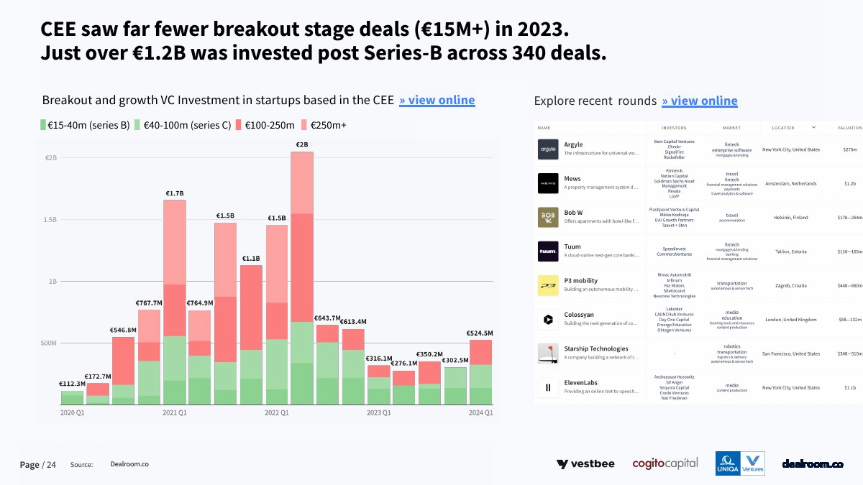Toggle the €40-100m (series C) legend item
This screenshot has height=485, width=863.
pos(183,125)
